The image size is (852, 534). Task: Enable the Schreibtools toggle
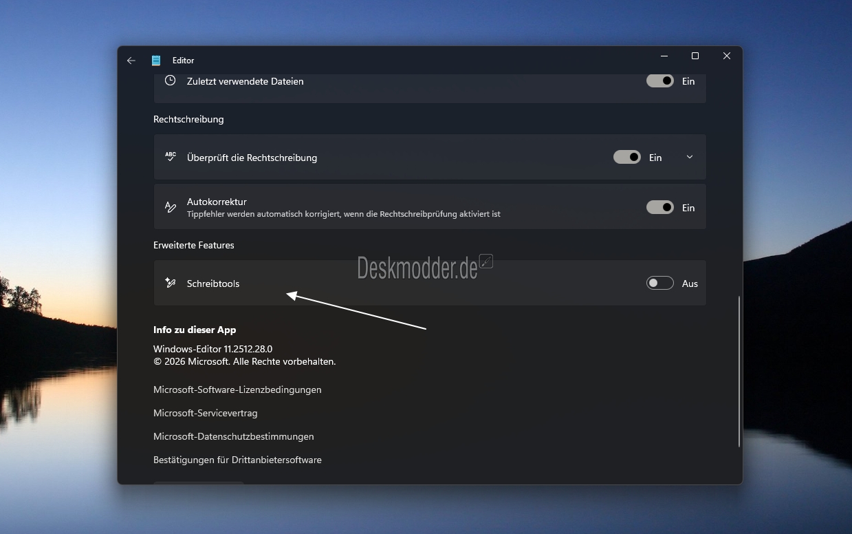click(659, 284)
